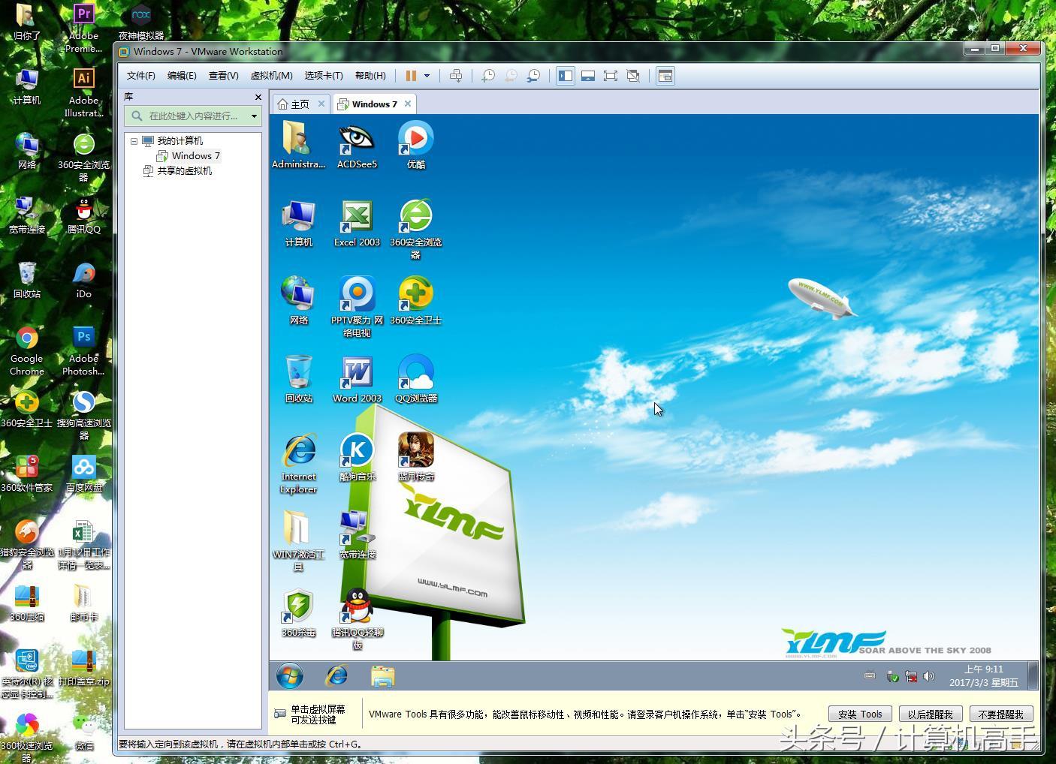Select host 百度网盘 desktop icon
This screenshot has height=764, width=1056.
tap(83, 474)
